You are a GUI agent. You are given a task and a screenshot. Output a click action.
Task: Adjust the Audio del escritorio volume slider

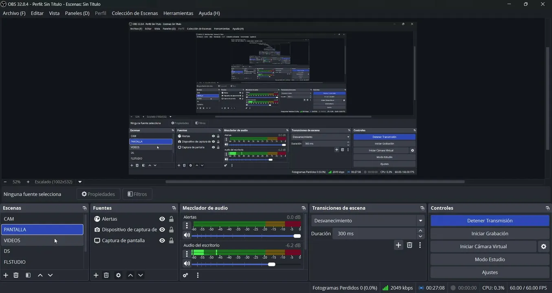(x=246, y=264)
